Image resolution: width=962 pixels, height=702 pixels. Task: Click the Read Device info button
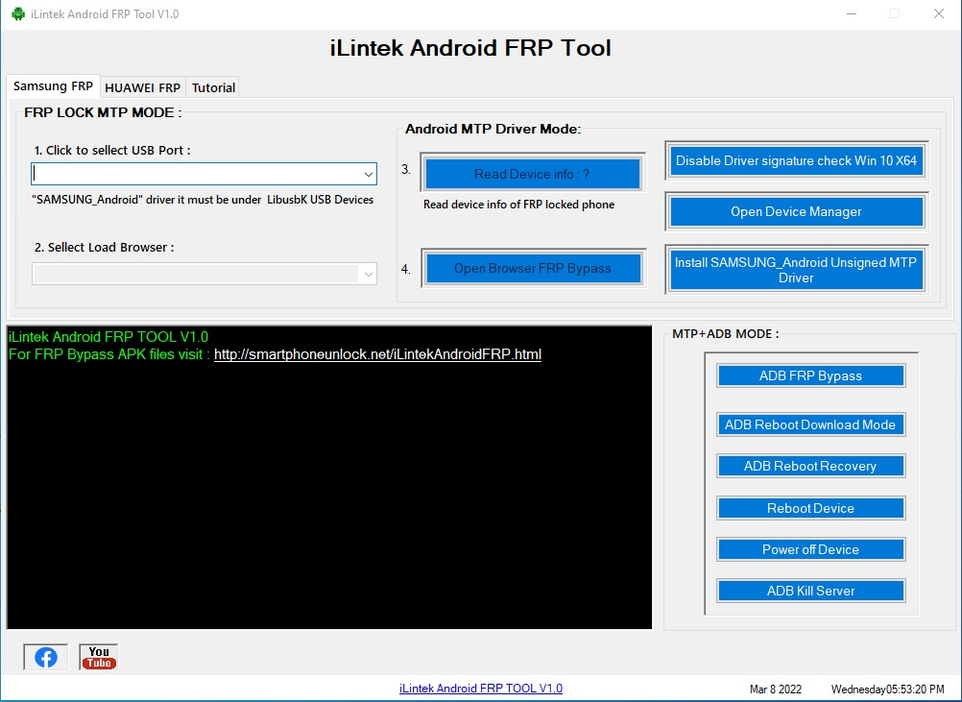[x=533, y=174]
